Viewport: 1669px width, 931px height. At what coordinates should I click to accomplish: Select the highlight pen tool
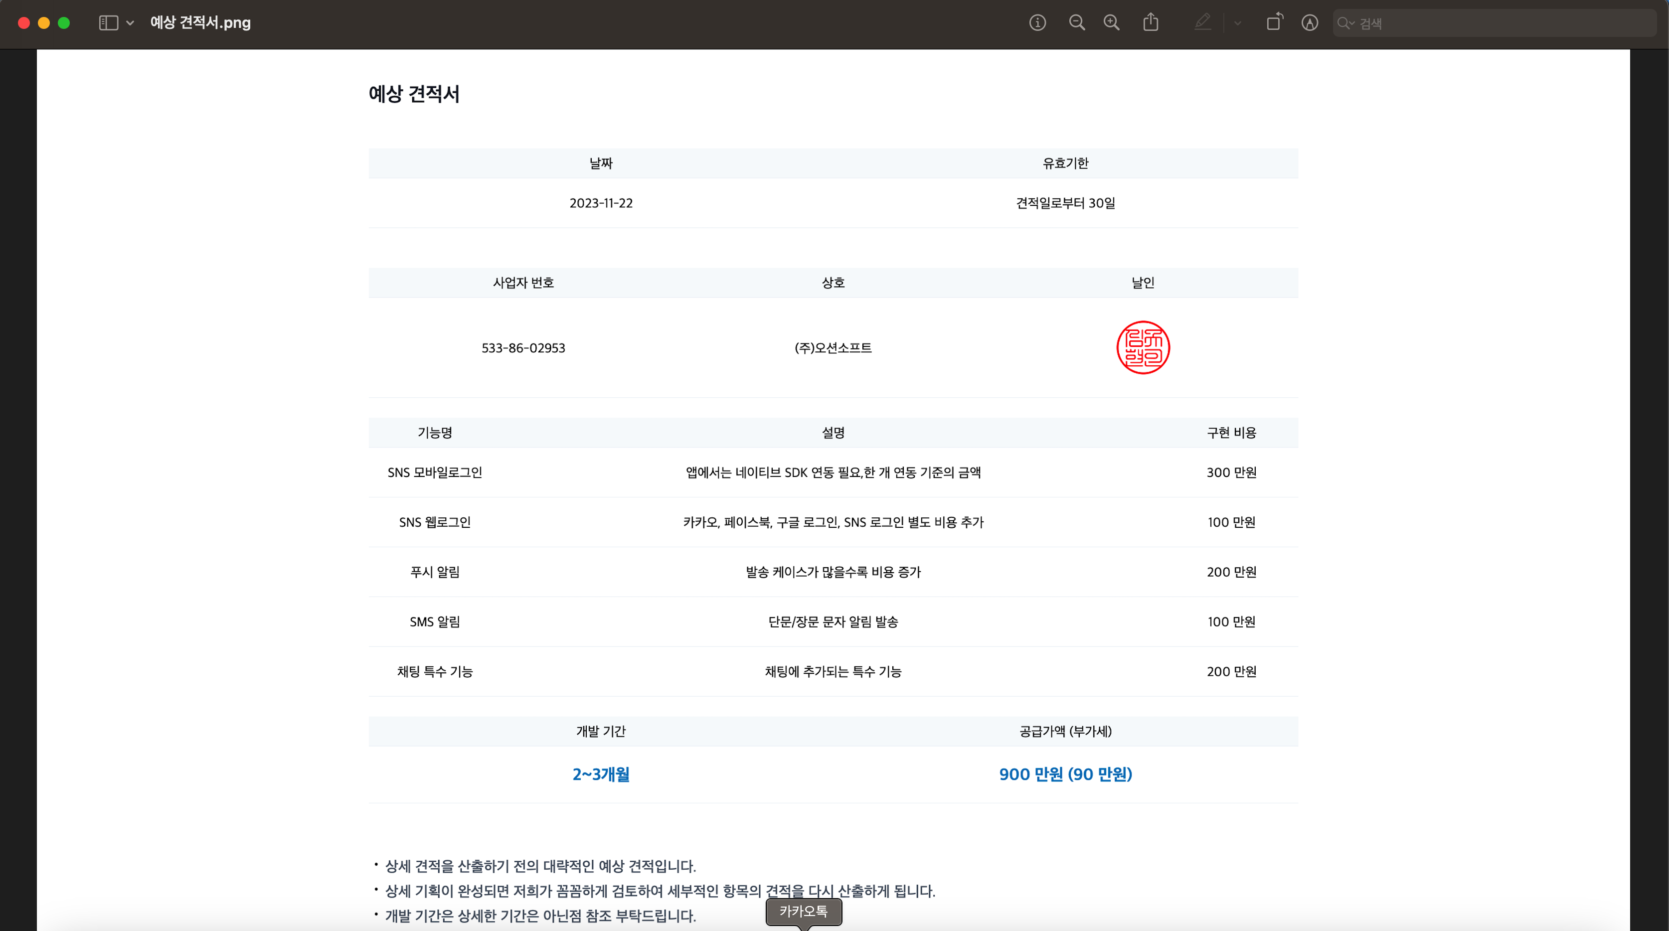click(1202, 22)
